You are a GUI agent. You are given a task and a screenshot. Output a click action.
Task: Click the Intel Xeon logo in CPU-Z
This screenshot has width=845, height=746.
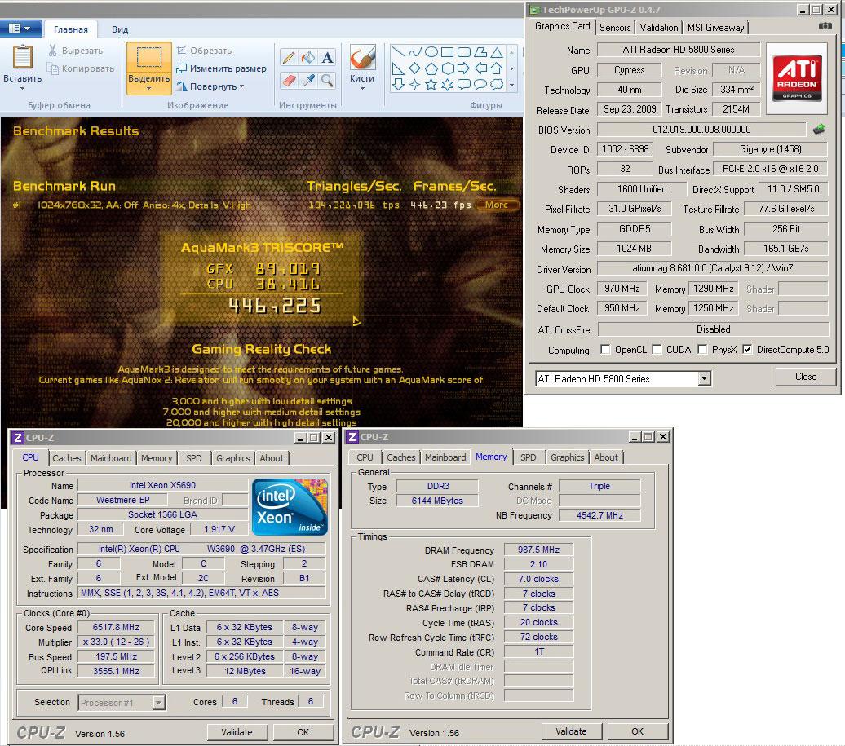pos(290,507)
